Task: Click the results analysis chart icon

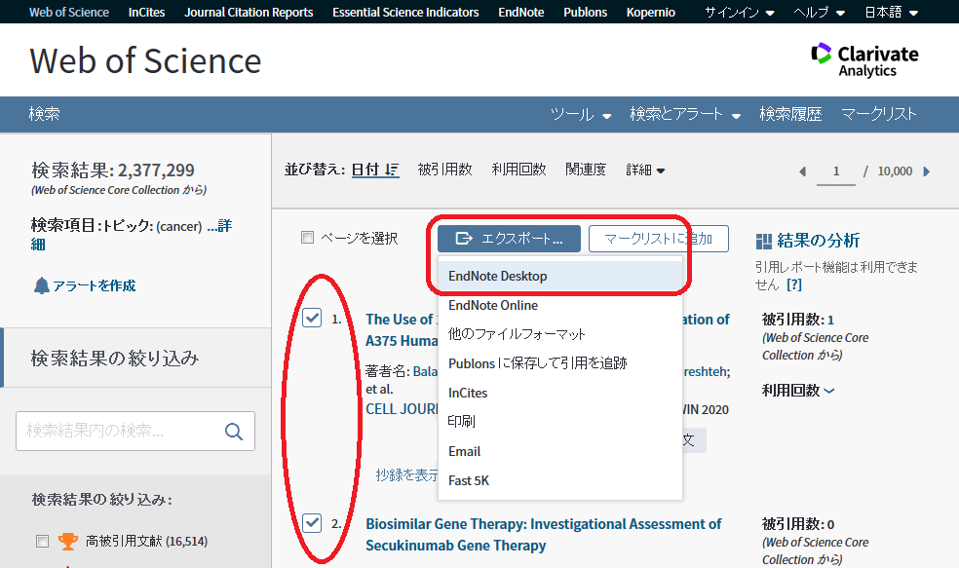Action: 763,241
